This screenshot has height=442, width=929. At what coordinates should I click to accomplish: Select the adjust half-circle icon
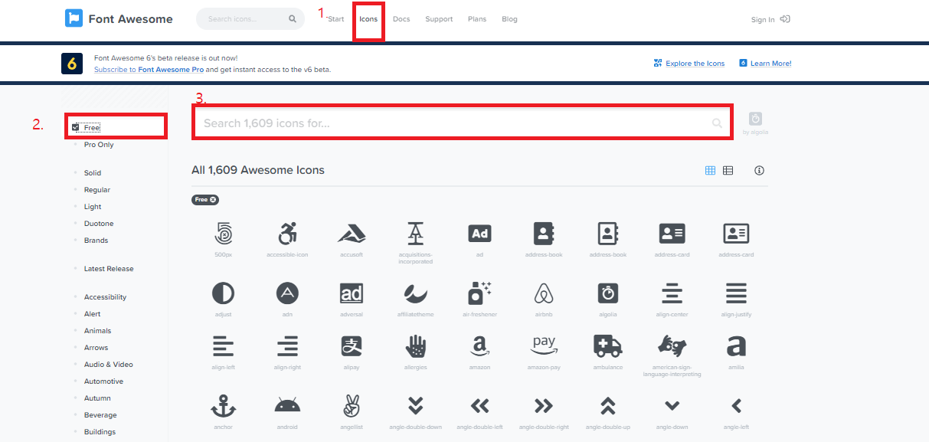223,293
